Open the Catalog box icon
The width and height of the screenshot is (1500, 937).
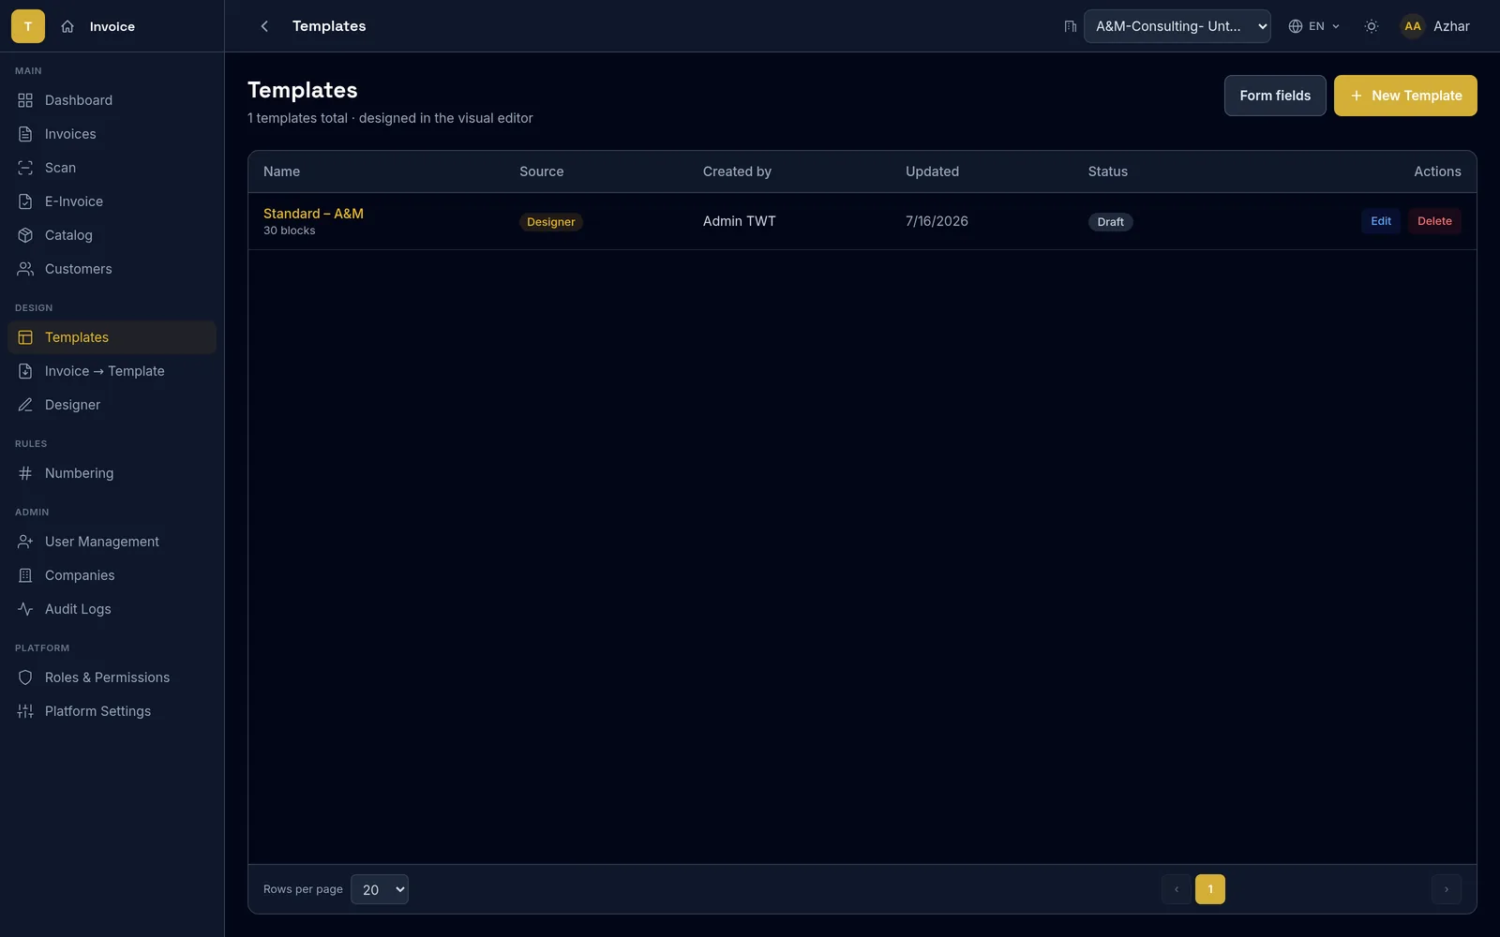[x=25, y=235]
